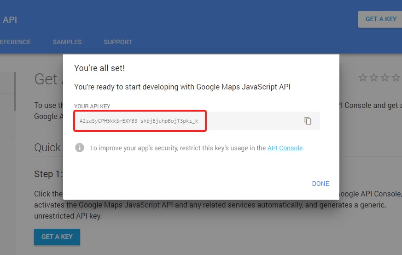Click the "You're ready to start developing" message
This screenshot has height=255, width=402.
[x=182, y=87]
